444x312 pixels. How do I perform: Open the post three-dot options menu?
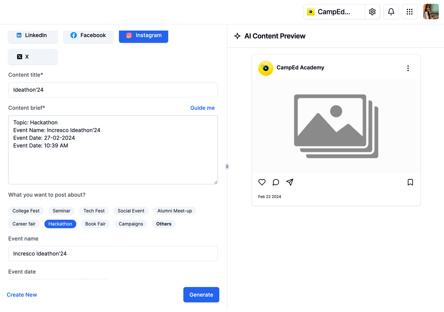pyautogui.click(x=408, y=68)
